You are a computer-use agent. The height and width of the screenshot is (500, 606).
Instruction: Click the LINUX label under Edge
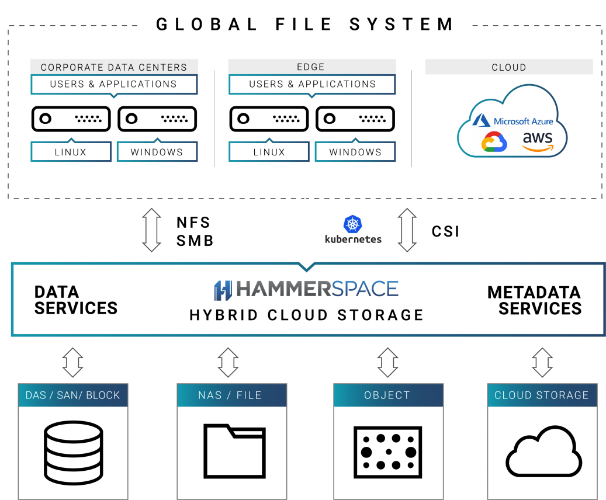point(269,152)
